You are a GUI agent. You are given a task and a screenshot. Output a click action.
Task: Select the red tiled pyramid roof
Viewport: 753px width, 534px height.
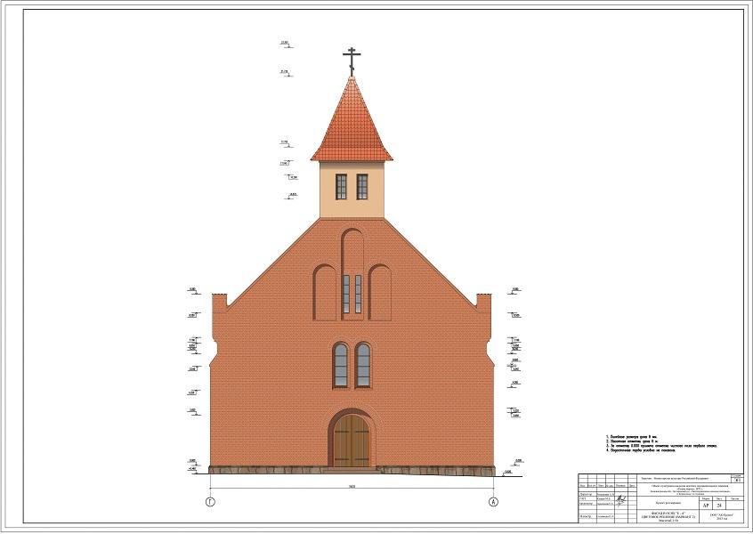[352, 125]
